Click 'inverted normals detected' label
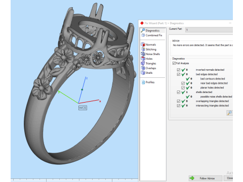This screenshot has height=182, width=243. point(210,70)
